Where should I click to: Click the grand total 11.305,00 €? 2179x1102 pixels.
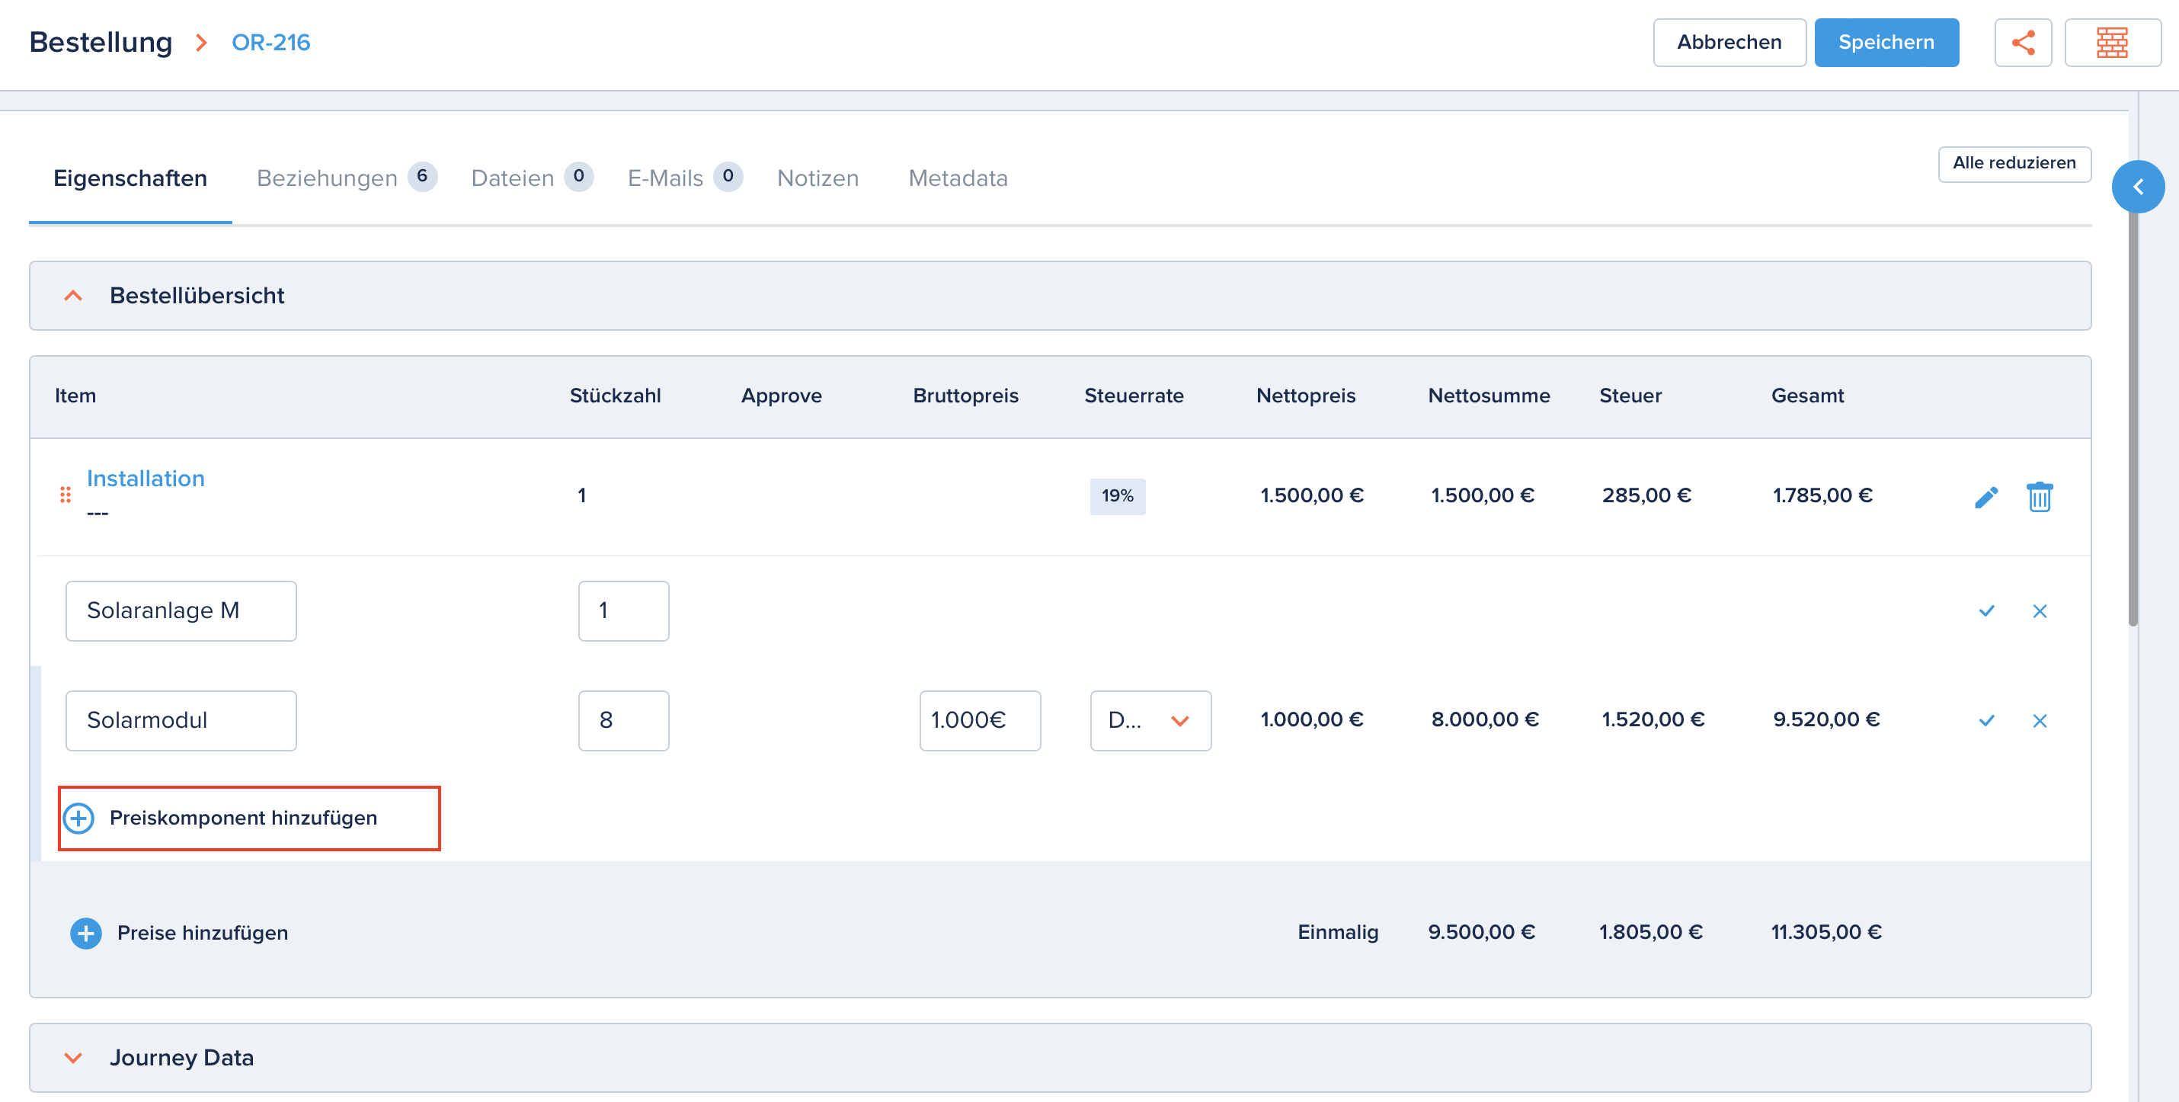1826,933
